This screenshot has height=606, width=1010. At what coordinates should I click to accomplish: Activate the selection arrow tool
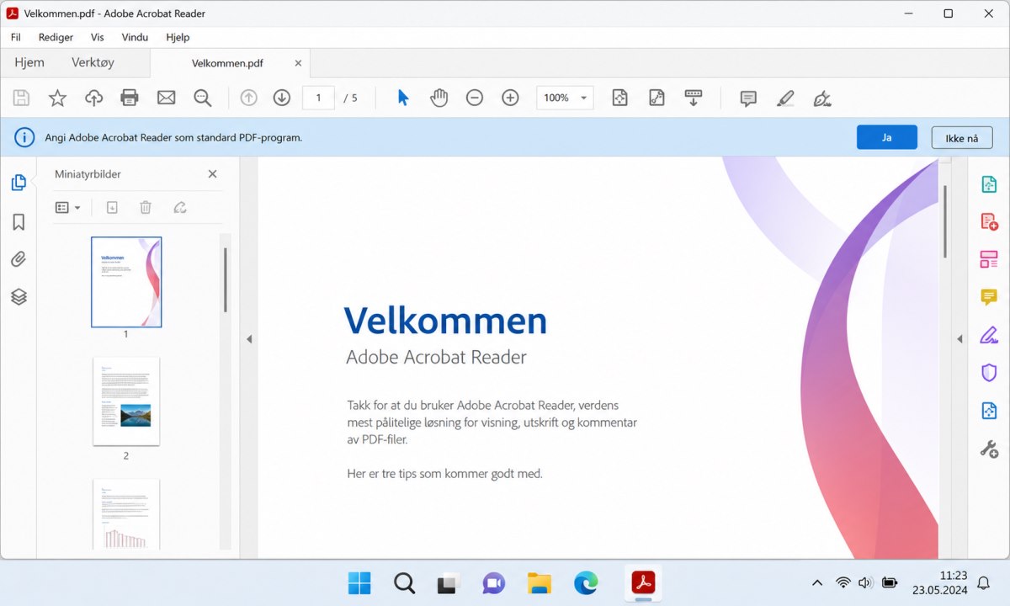pyautogui.click(x=403, y=98)
